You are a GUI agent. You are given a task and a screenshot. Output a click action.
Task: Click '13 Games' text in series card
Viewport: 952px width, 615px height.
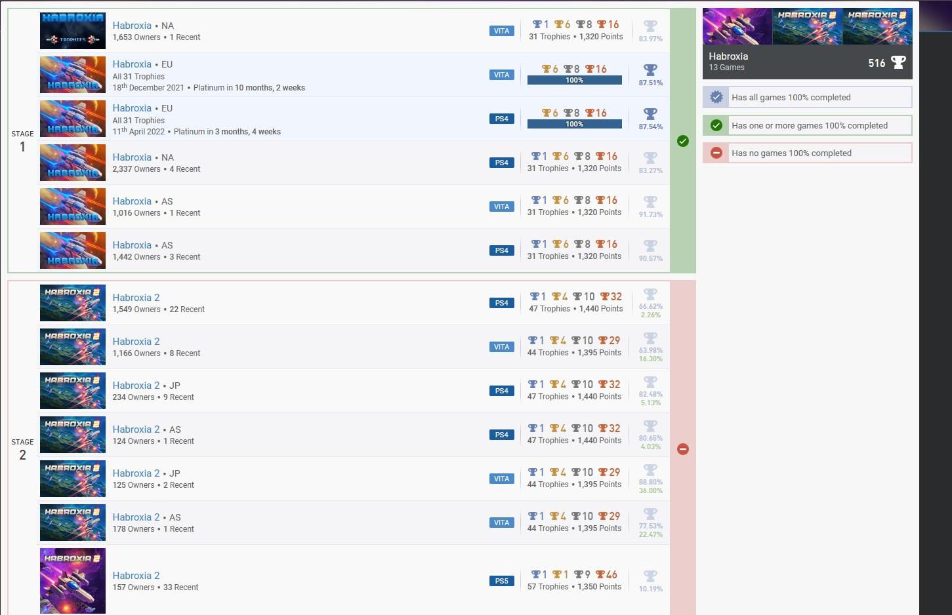[726, 68]
